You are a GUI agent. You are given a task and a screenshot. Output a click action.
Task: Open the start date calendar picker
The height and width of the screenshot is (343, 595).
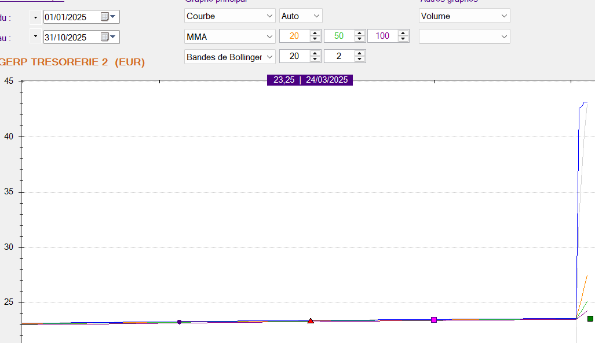point(108,17)
